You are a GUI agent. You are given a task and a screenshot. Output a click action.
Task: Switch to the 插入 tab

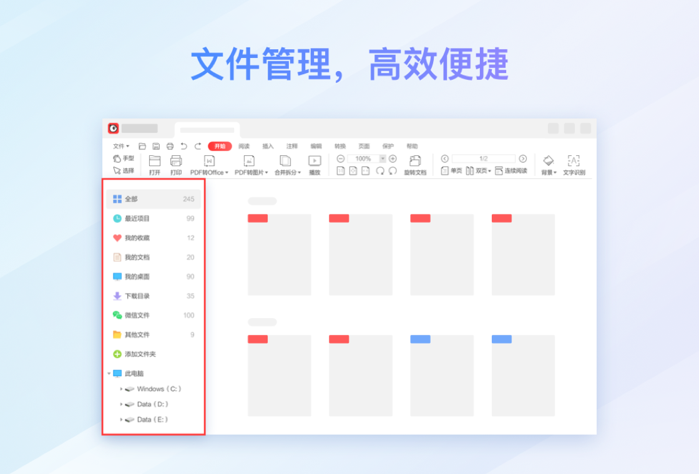click(x=268, y=146)
